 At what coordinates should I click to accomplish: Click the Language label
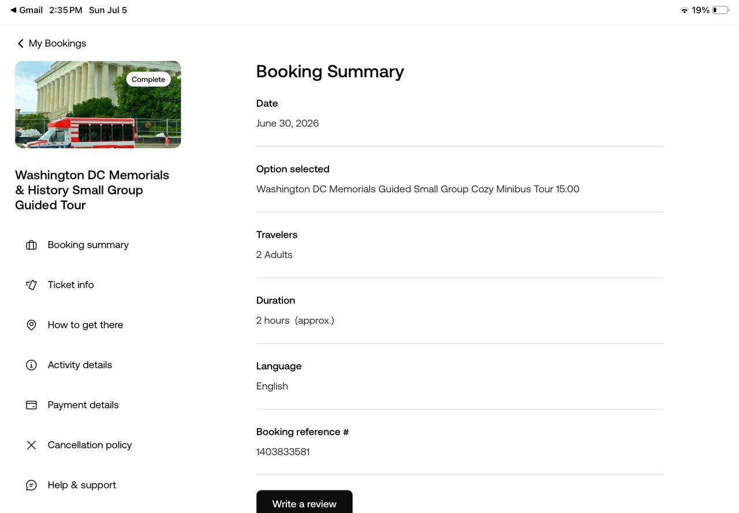(279, 366)
